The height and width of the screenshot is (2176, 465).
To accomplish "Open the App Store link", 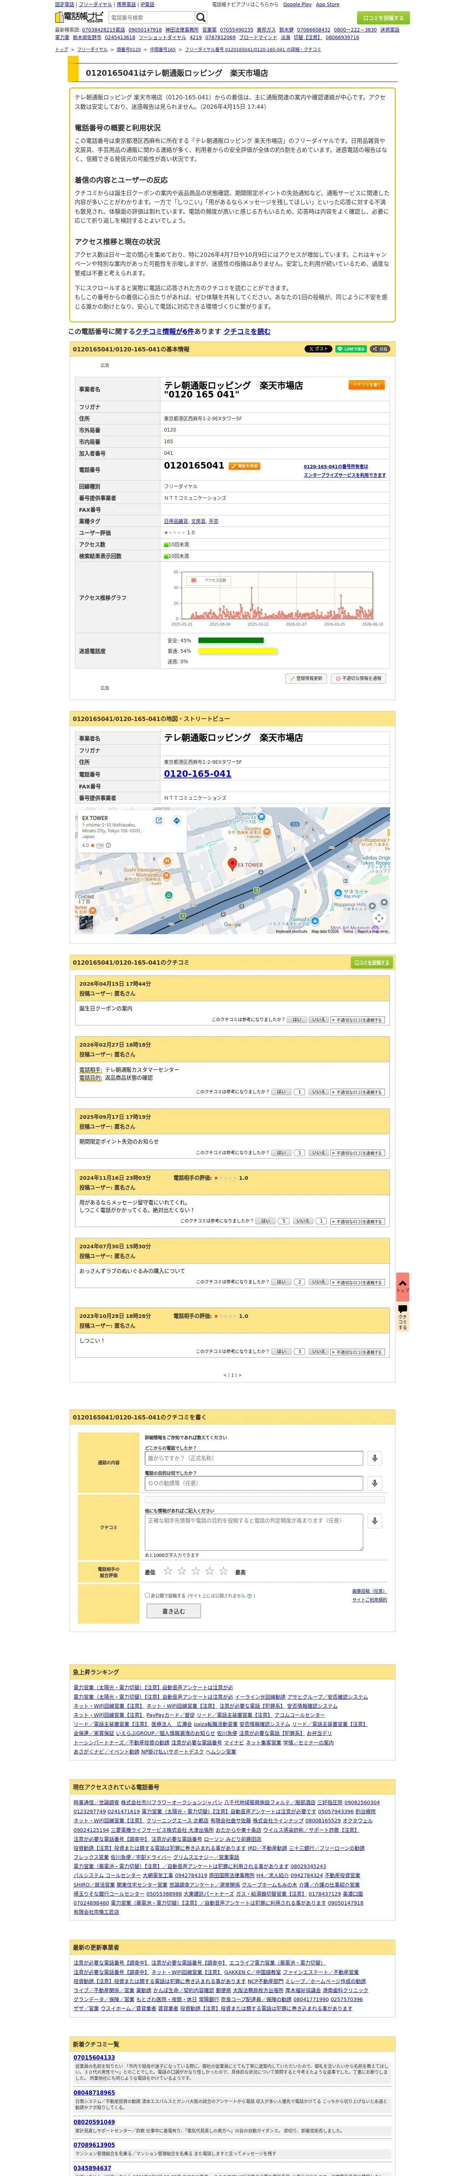I will point(327,4).
